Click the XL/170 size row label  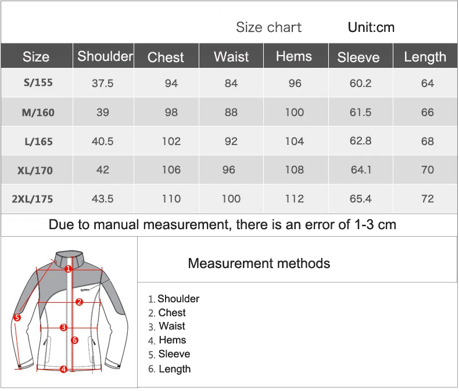tap(35, 171)
